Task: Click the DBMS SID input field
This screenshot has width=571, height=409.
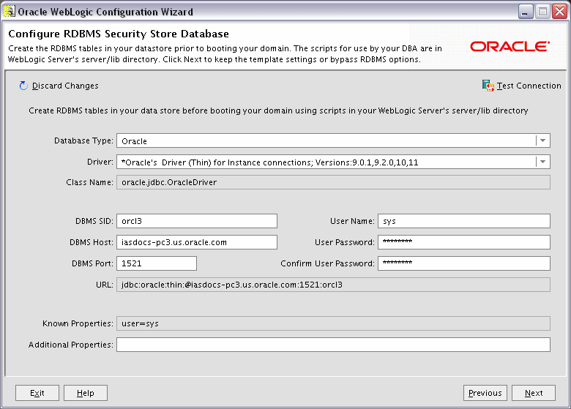Action: click(x=197, y=221)
